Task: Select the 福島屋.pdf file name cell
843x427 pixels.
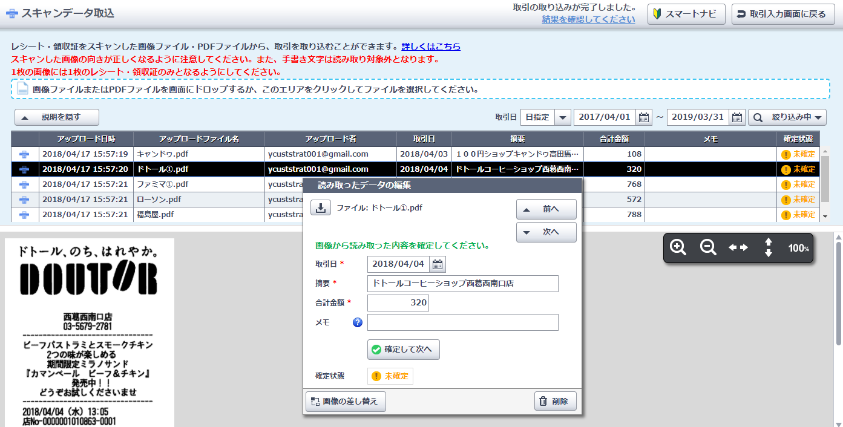Action: [x=198, y=215]
